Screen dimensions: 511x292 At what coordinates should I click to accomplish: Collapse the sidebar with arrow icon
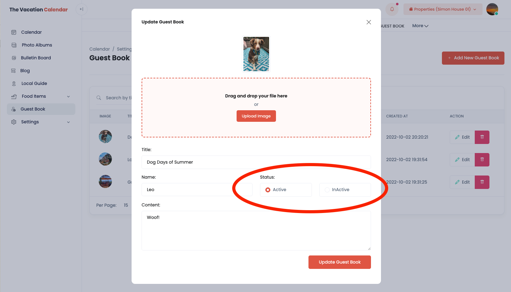[81, 9]
